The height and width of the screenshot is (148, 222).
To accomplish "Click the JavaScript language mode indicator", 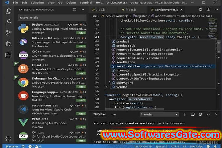I will click(x=196, y=146).
